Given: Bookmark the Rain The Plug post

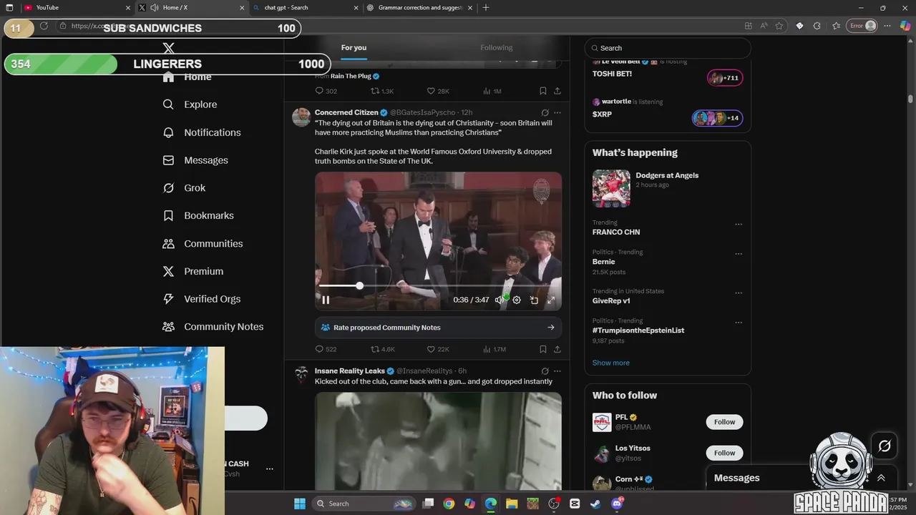Looking at the screenshot, I should click(543, 91).
